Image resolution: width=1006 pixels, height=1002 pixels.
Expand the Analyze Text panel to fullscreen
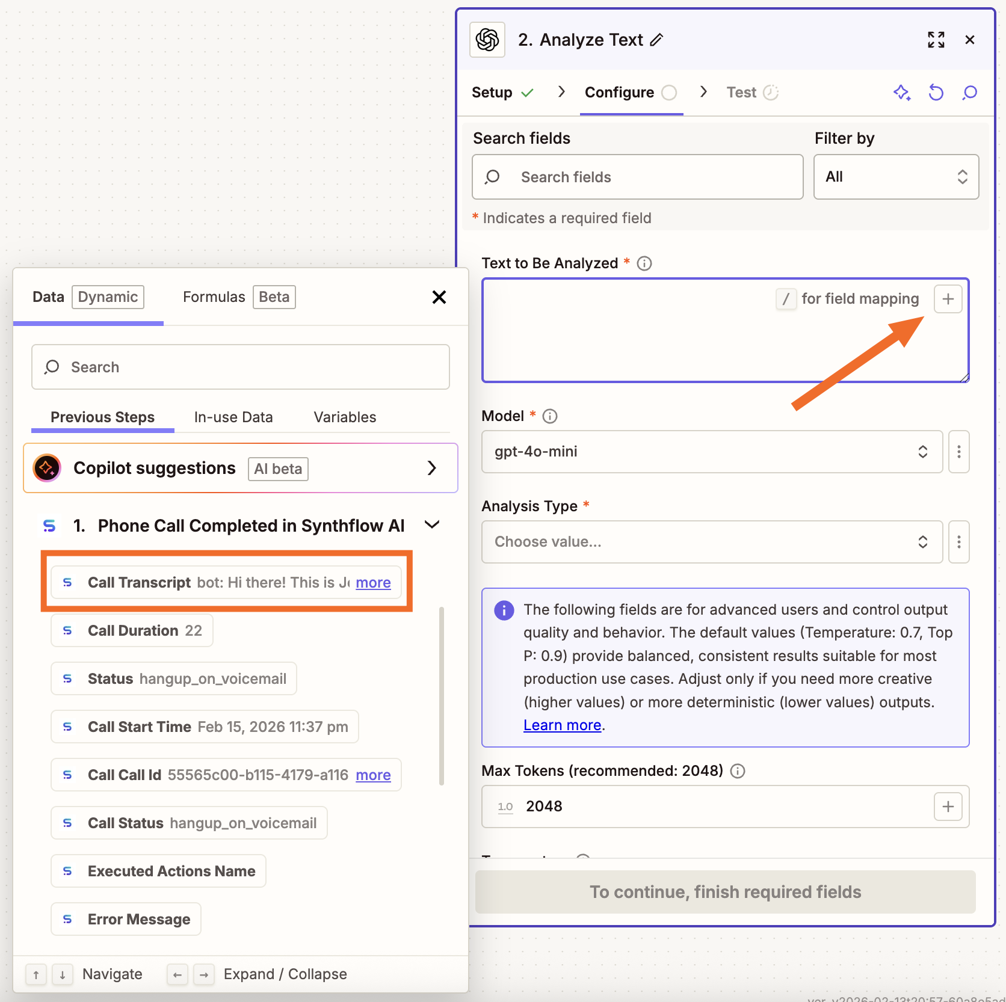pyautogui.click(x=936, y=40)
